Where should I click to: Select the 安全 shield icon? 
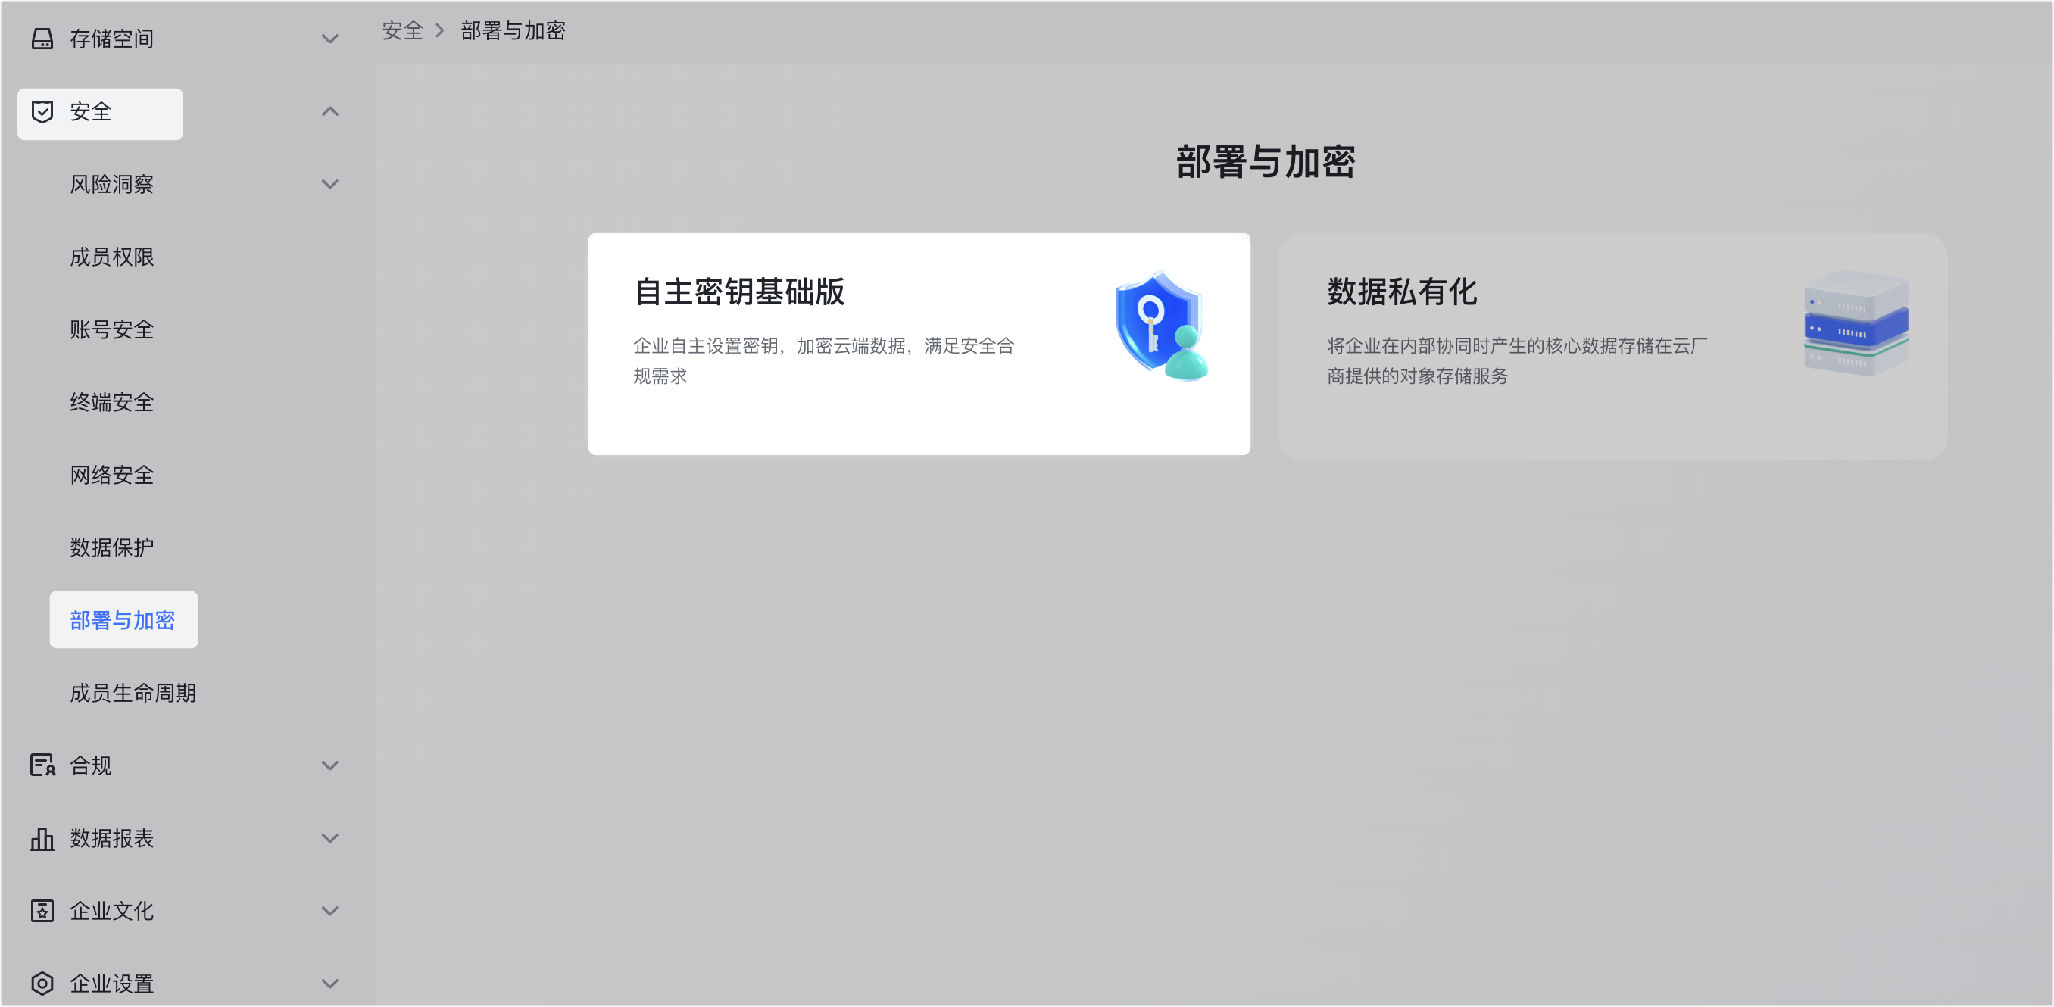pyautogui.click(x=42, y=111)
